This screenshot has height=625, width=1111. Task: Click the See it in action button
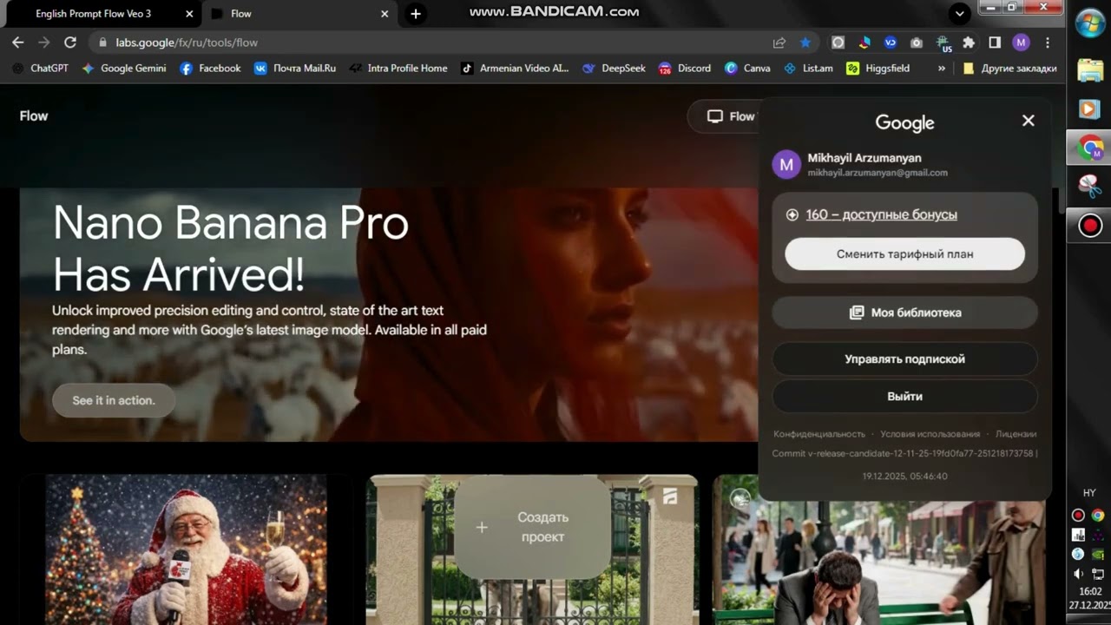(x=114, y=400)
